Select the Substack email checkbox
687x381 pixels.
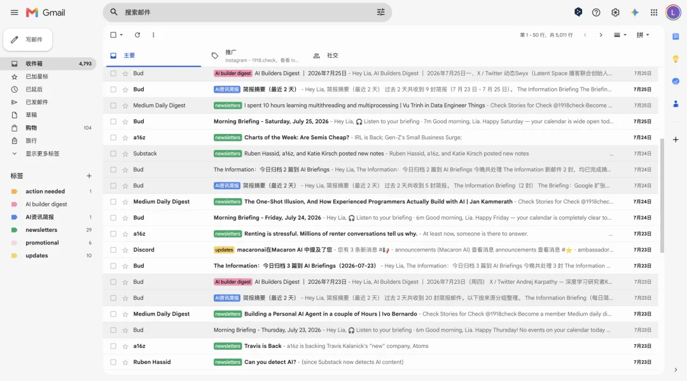tap(113, 154)
